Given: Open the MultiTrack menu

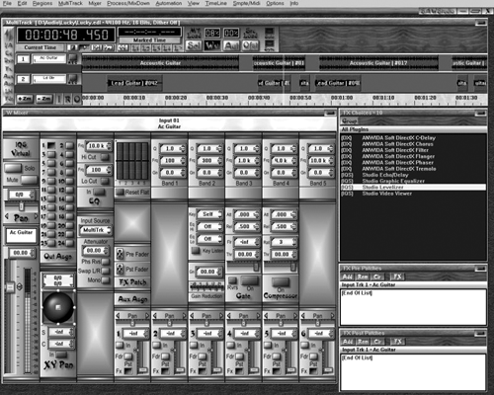Looking at the screenshot, I should click(70, 3).
